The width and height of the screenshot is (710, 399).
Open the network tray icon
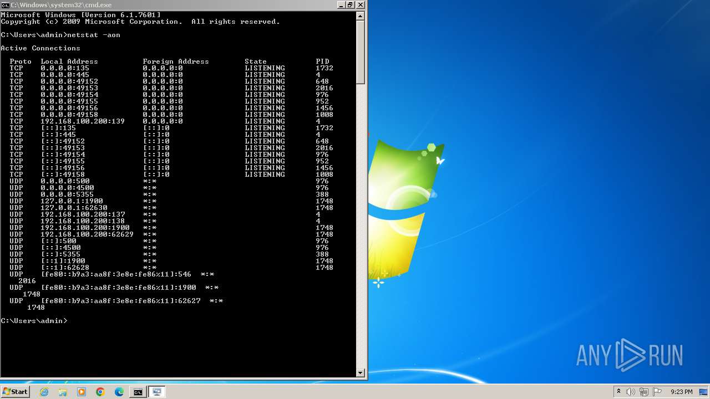644,392
